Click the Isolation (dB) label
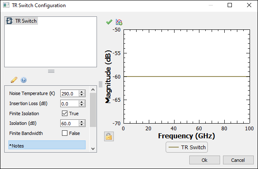258x169 pixels. tap(23, 123)
